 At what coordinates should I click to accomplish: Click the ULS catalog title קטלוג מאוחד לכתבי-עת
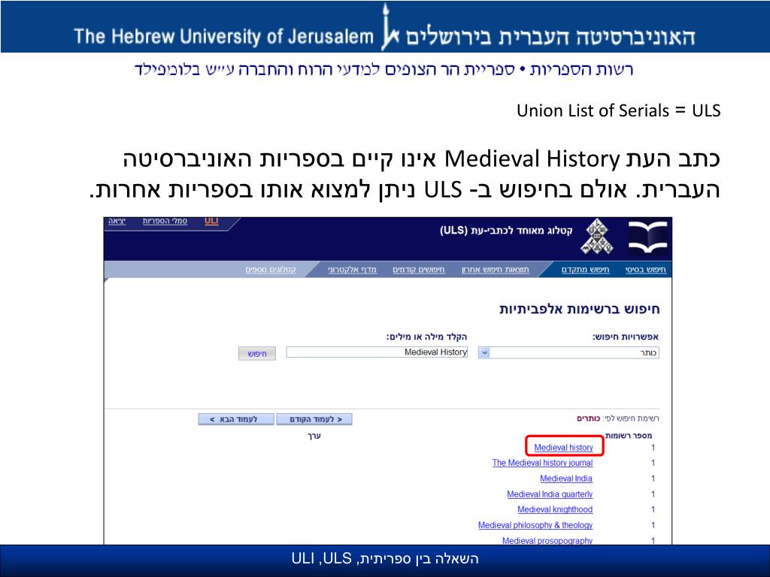pos(506,231)
